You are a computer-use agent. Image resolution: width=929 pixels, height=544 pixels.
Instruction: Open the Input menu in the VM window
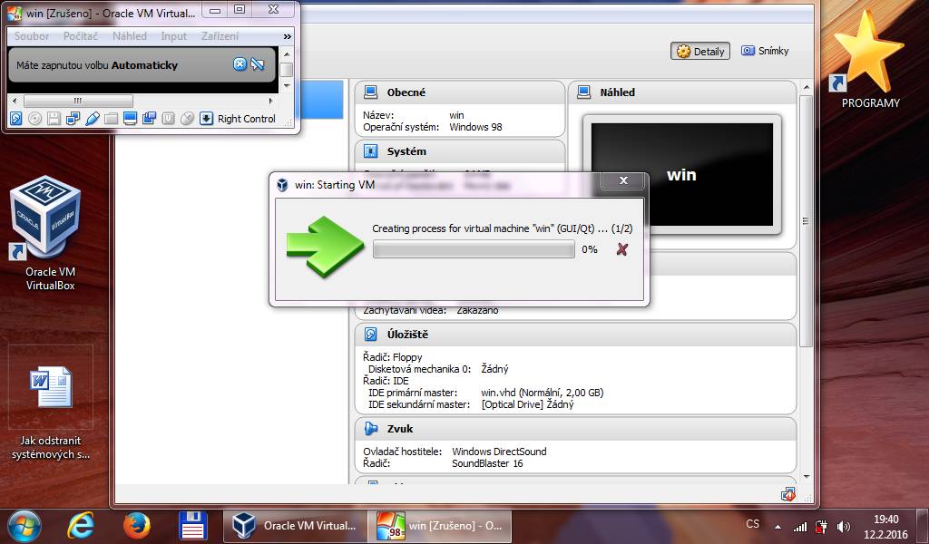173,36
